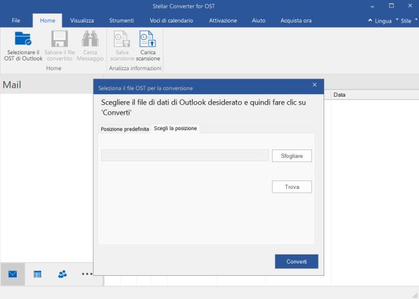Open Voci di calendario tab

coord(171,21)
